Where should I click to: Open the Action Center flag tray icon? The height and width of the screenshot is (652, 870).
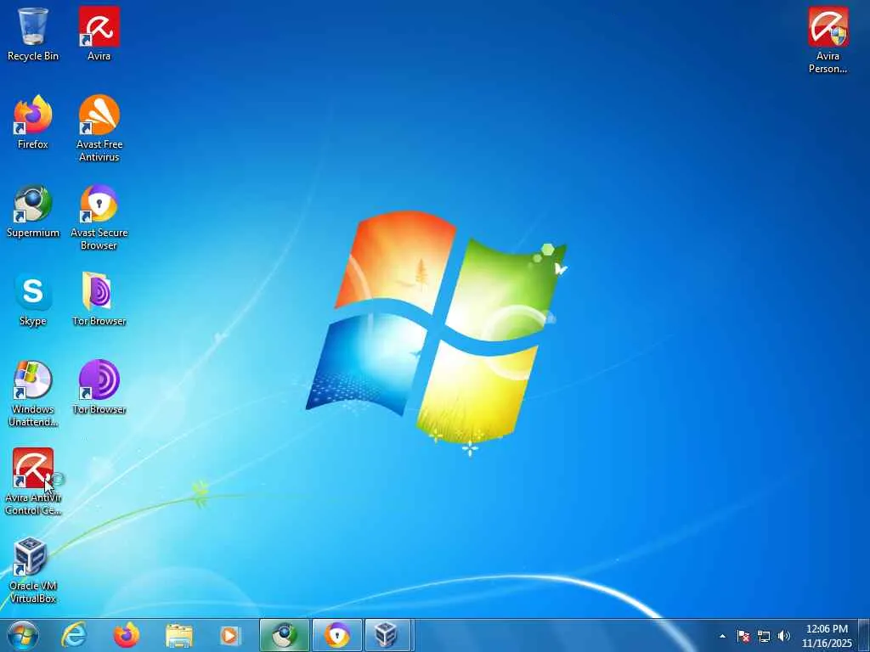click(743, 636)
